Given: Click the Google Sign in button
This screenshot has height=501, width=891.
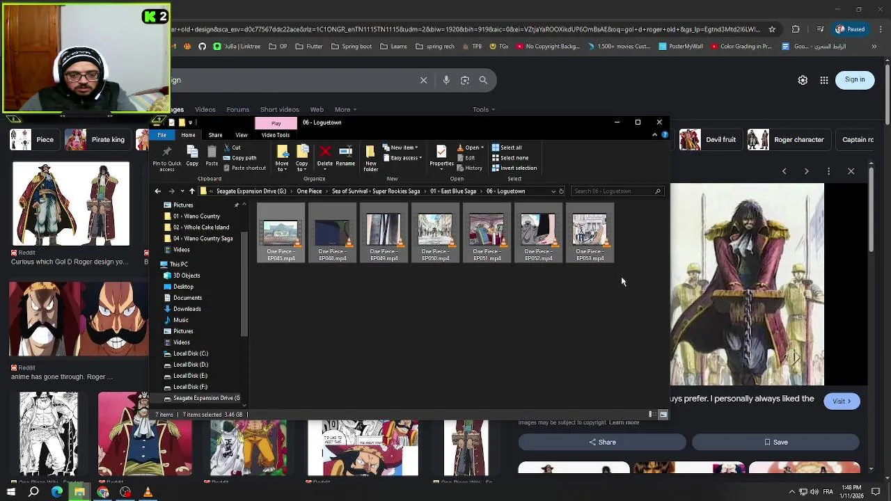Looking at the screenshot, I should pos(855,80).
